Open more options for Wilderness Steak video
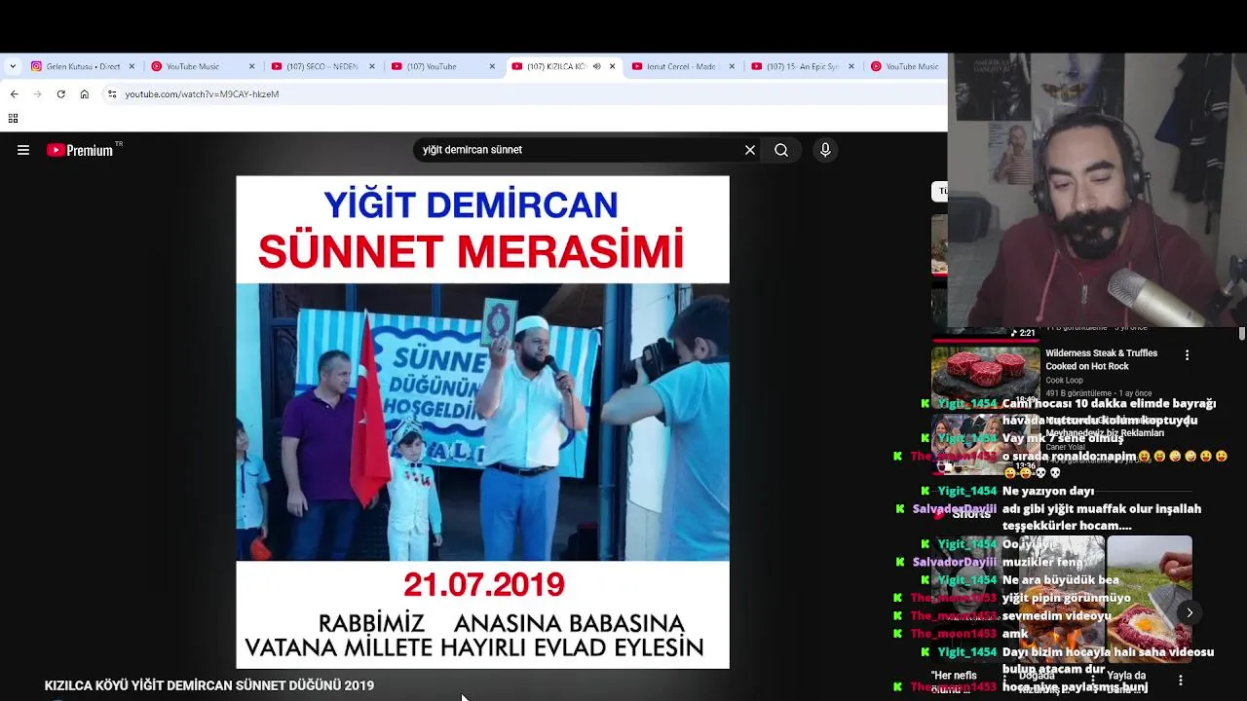The image size is (1247, 701). click(x=1187, y=355)
